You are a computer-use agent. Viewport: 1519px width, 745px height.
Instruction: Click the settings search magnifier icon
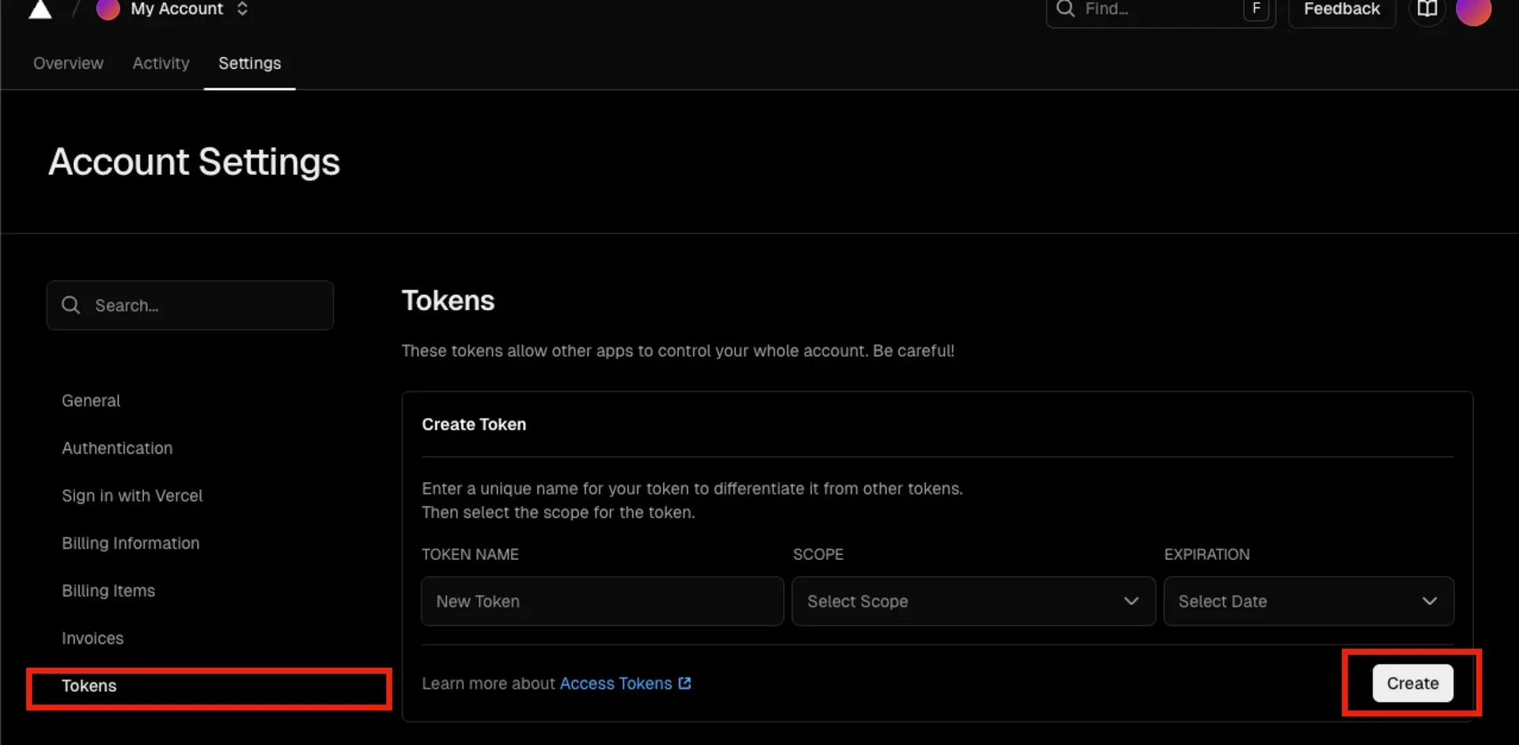71,305
